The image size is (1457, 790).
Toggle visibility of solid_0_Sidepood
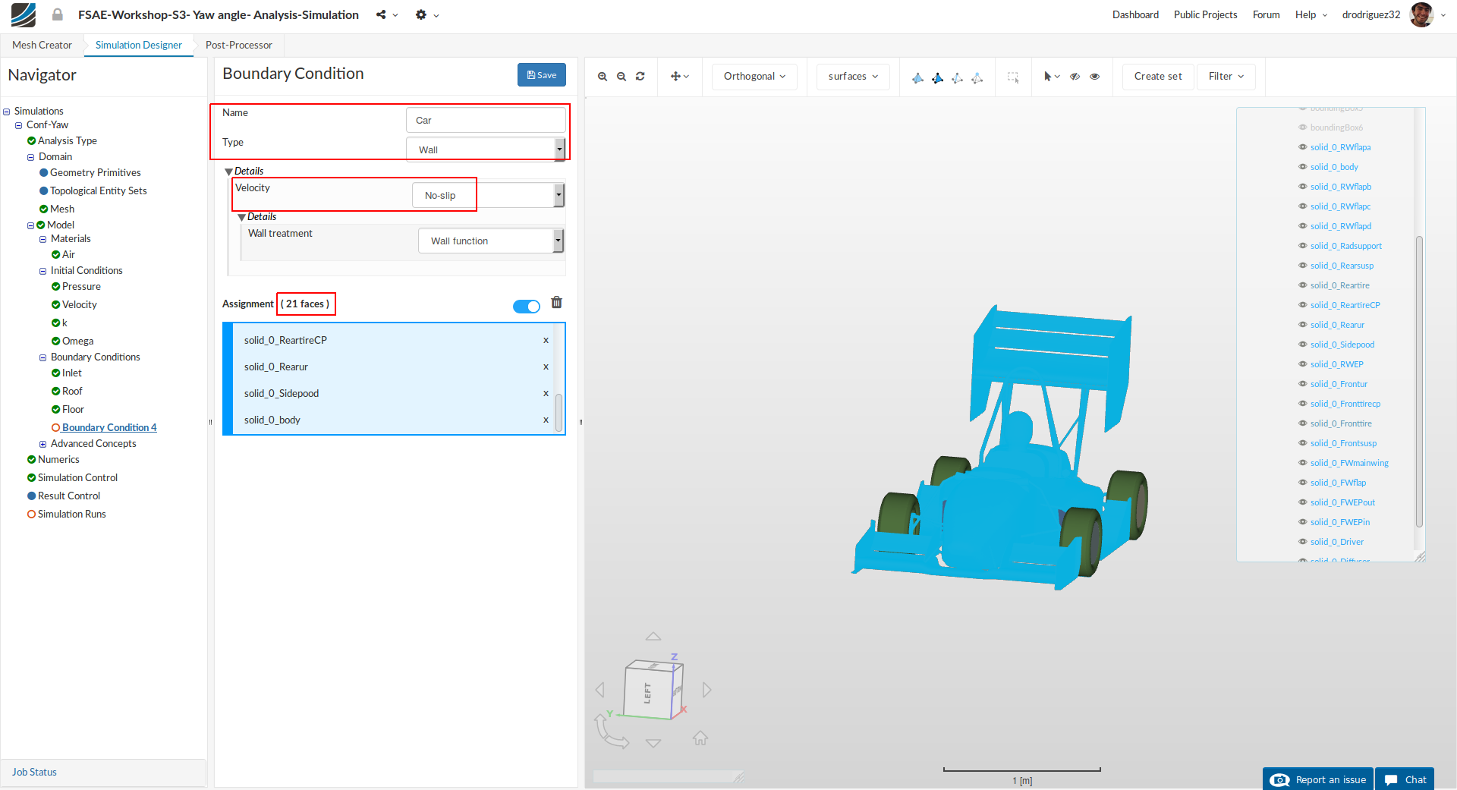pos(1303,345)
